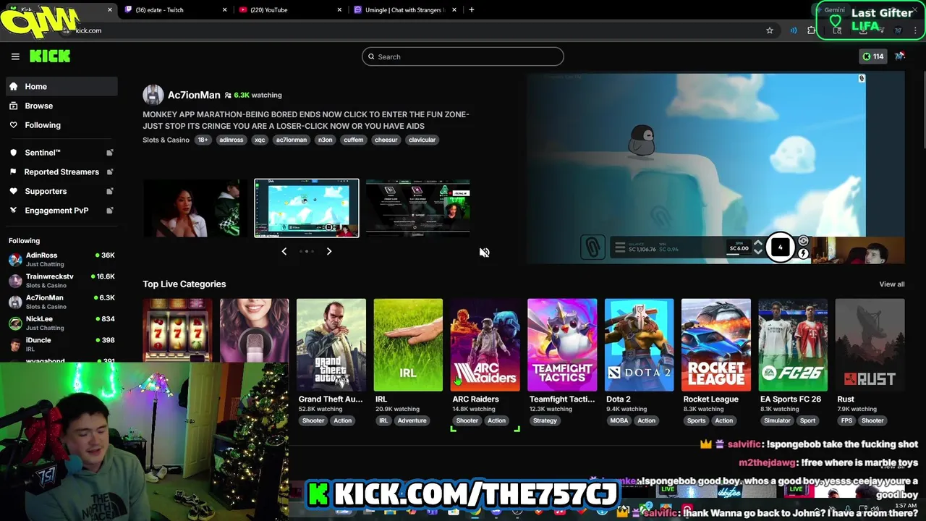The height and width of the screenshot is (521, 926).
Task: Close the YouTube browser tab
Action: coord(339,10)
